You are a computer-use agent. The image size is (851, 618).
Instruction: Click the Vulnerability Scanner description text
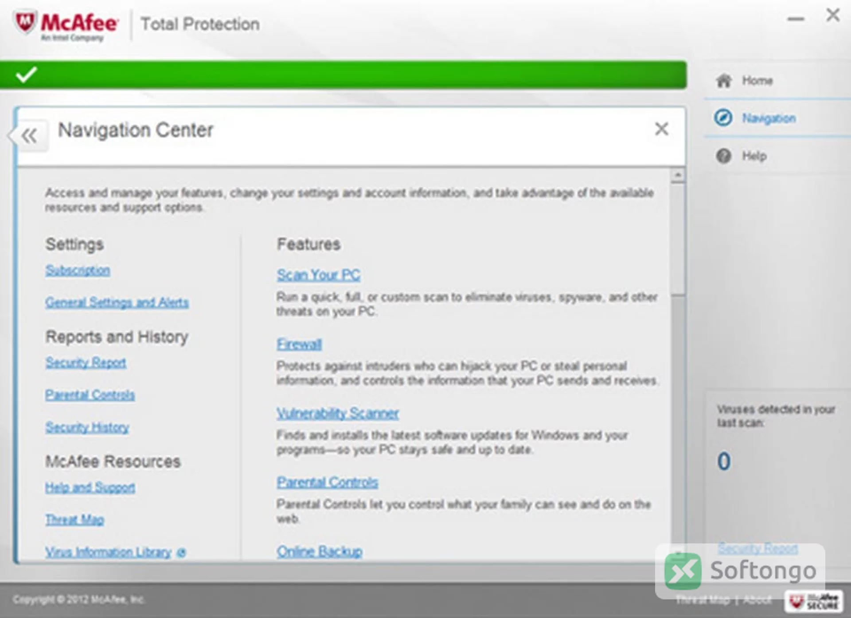[452, 442]
